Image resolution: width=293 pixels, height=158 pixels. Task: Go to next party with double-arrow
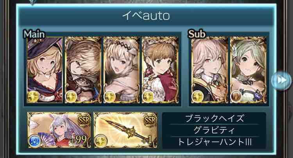[x=281, y=80]
